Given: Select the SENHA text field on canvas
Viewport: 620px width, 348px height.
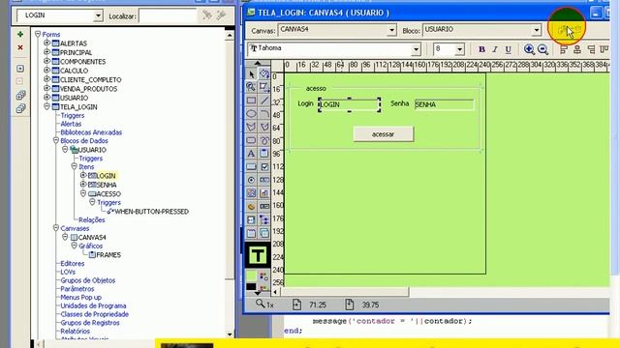Looking at the screenshot, I should pos(444,104).
